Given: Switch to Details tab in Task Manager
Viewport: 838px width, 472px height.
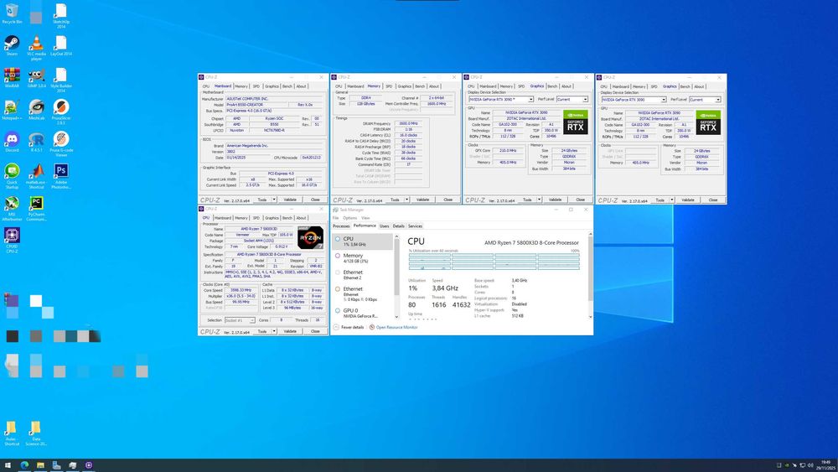Looking at the screenshot, I should click(399, 226).
